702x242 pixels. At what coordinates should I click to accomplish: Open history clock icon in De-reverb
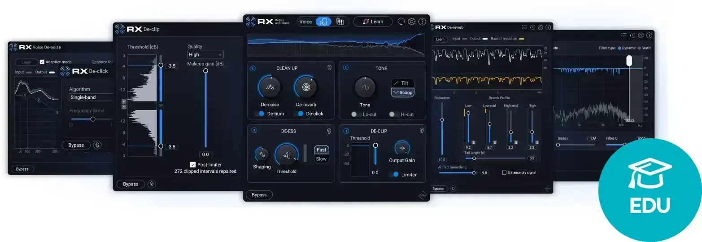(532, 27)
